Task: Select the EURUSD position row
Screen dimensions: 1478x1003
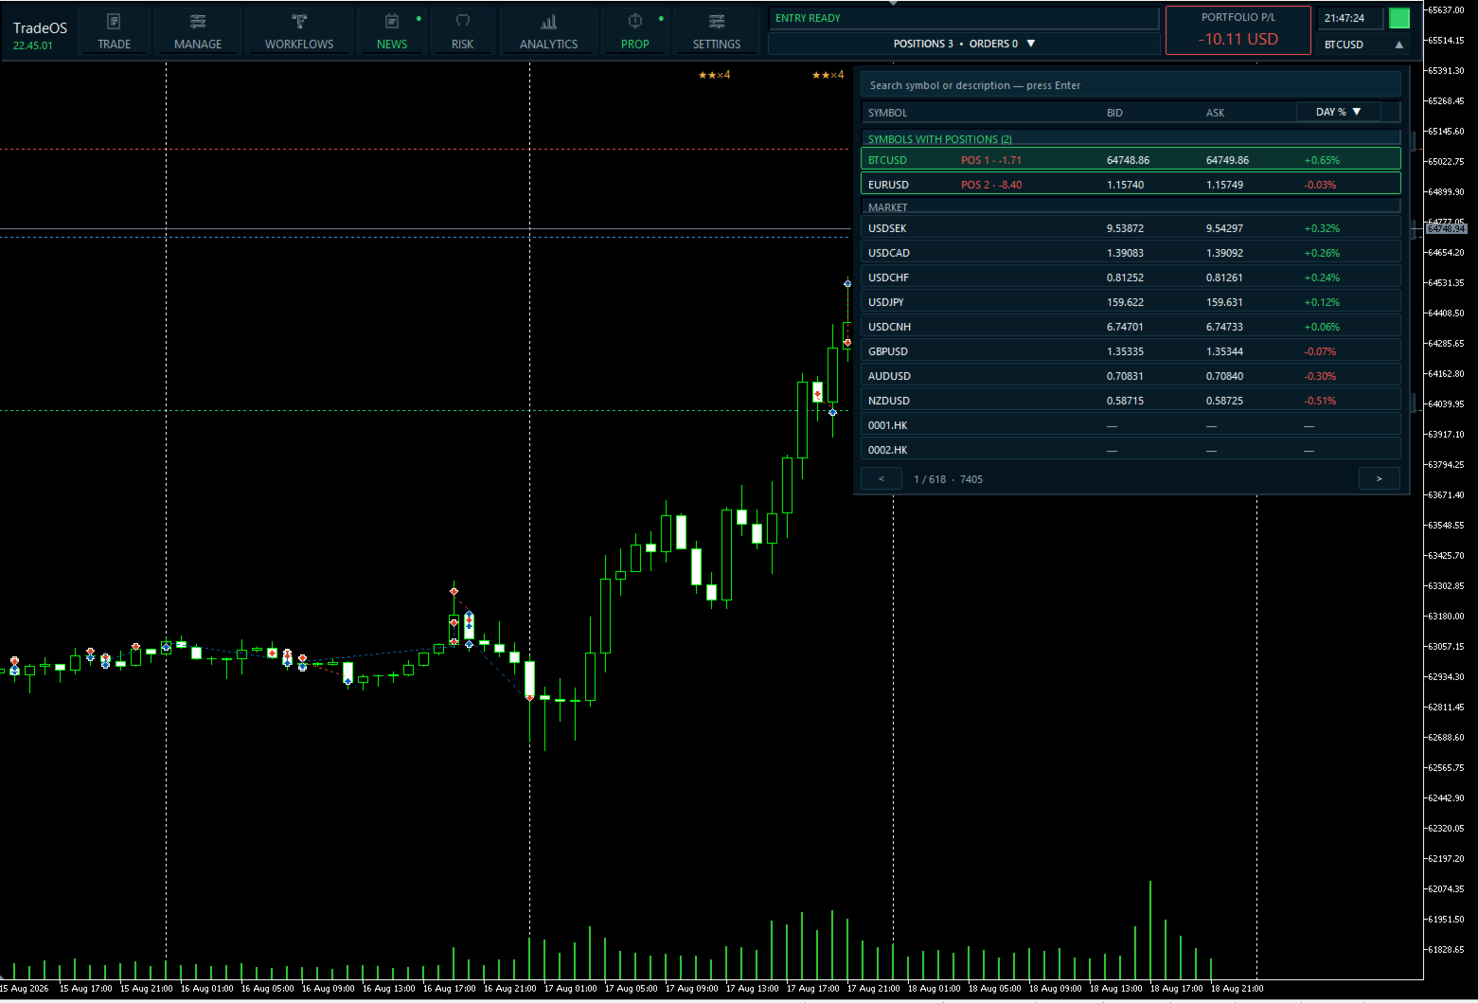Action: point(1131,185)
